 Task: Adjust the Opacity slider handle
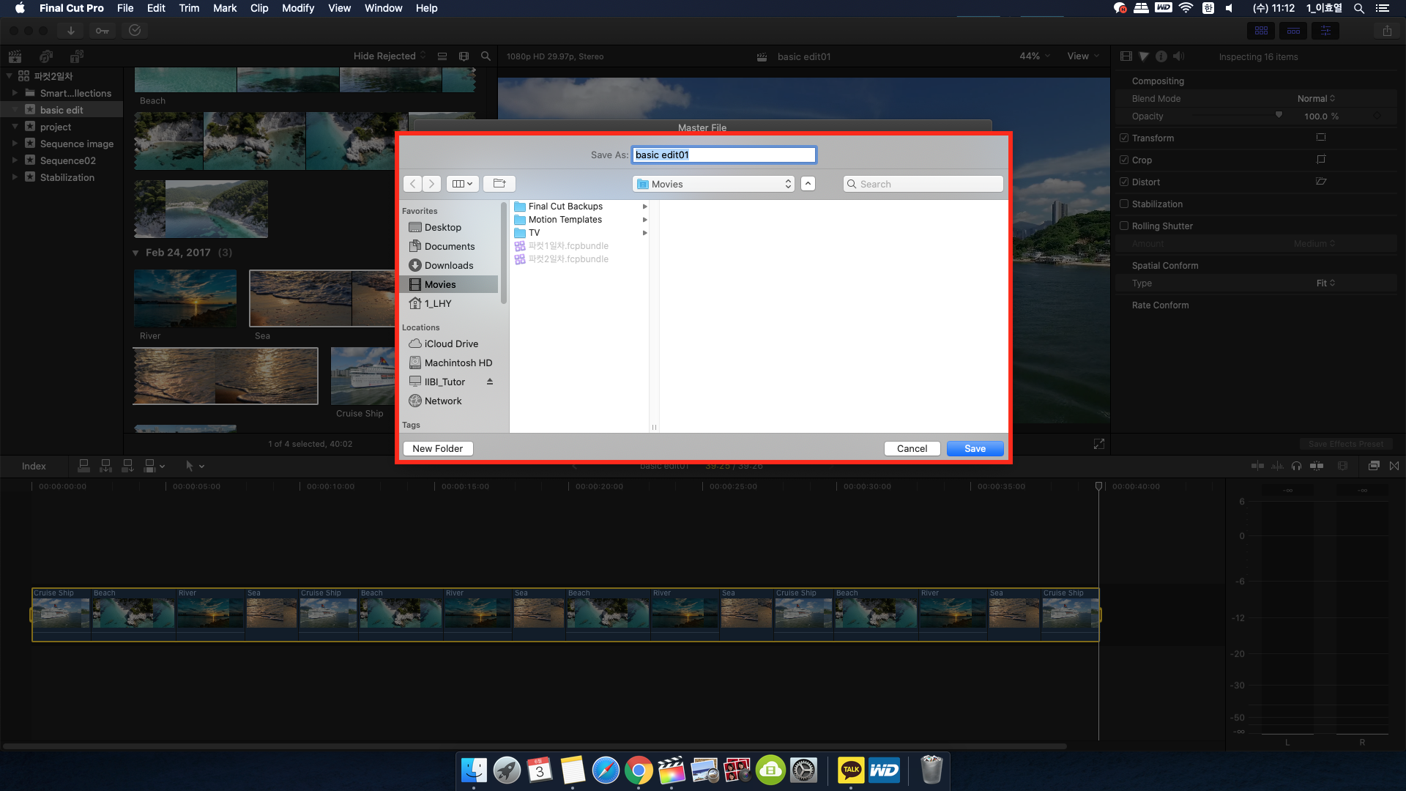coord(1279,115)
